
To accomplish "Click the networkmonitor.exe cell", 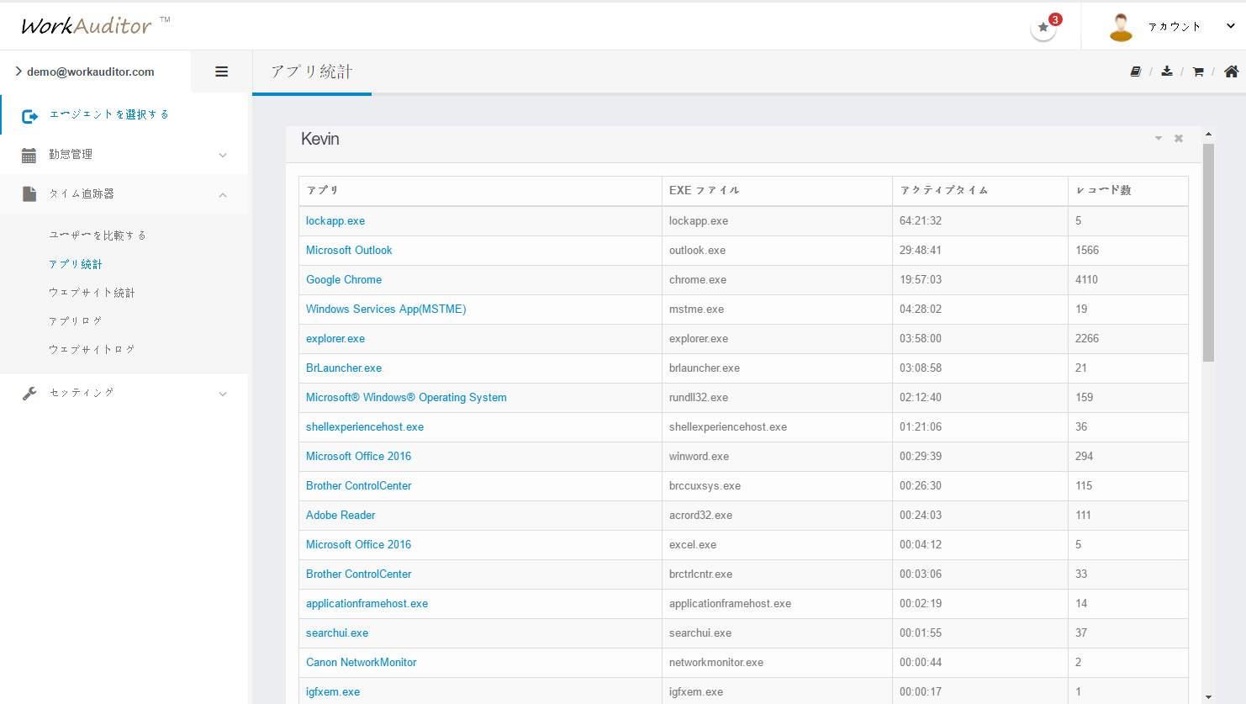I will click(x=777, y=663).
